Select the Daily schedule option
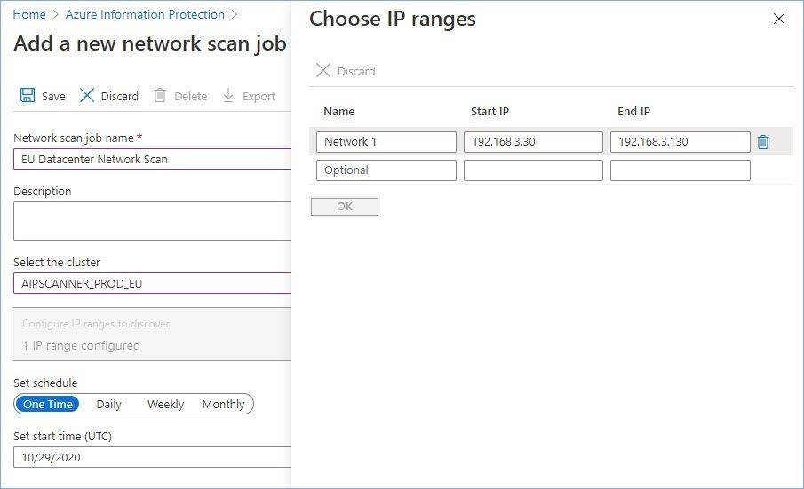The image size is (804, 489). coord(108,404)
